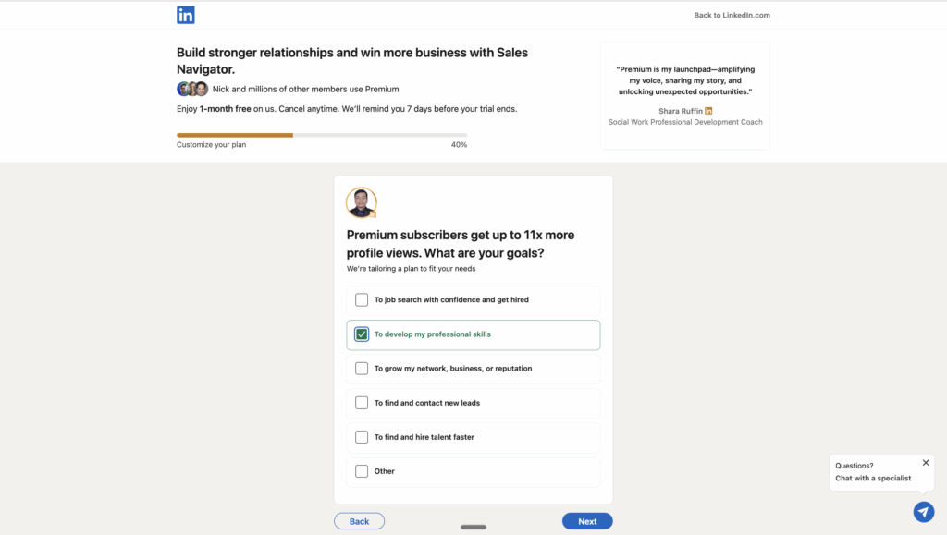The width and height of the screenshot is (947, 535).
Task: Uncheck the develop my professional skills checkbox
Action: coord(362,334)
